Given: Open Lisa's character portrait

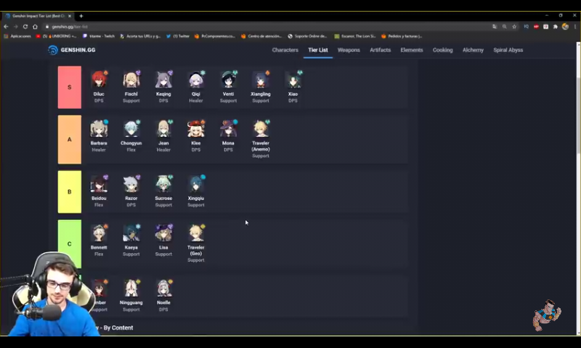Looking at the screenshot, I should 163,233.
